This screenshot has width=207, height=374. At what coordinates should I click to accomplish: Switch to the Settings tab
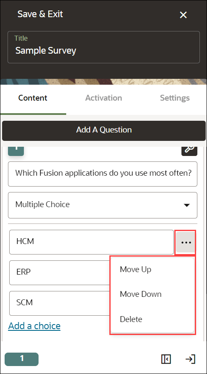[x=175, y=98]
